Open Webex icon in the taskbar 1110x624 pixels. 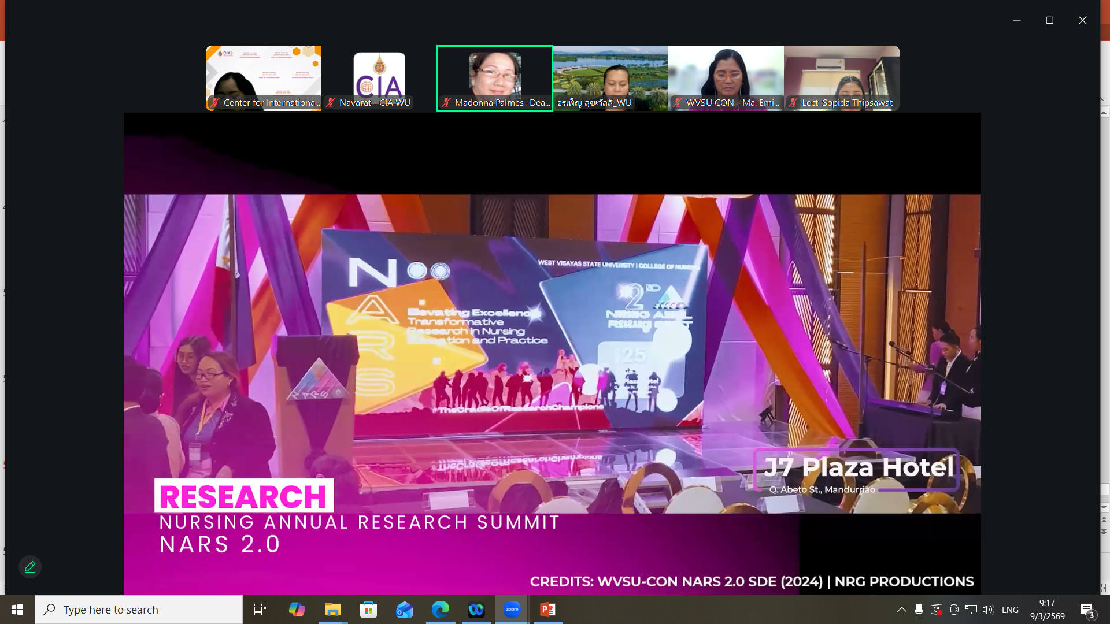pos(476,610)
